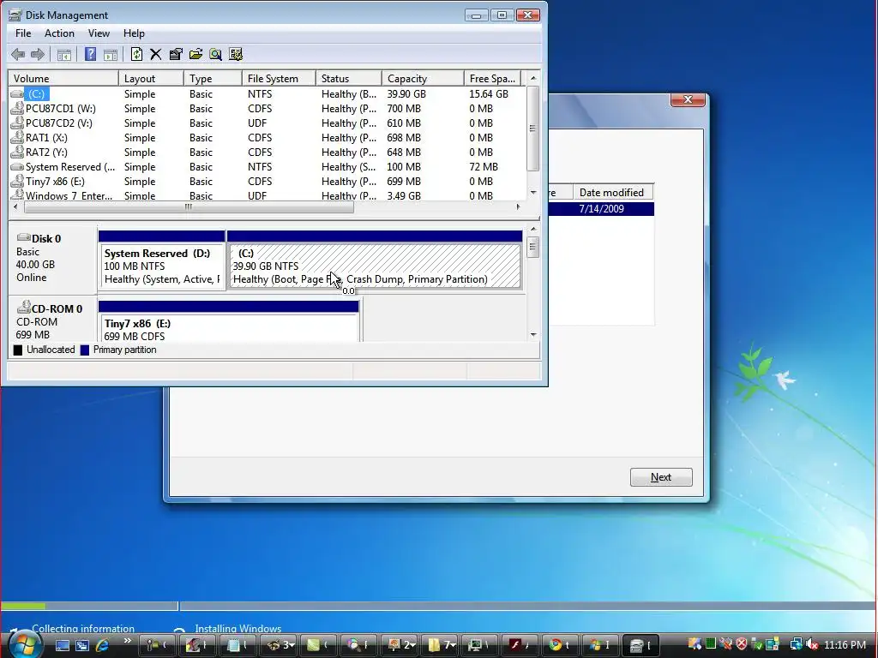Close the installer dialog behind Disk Management
The image size is (878, 658).
coord(688,99)
